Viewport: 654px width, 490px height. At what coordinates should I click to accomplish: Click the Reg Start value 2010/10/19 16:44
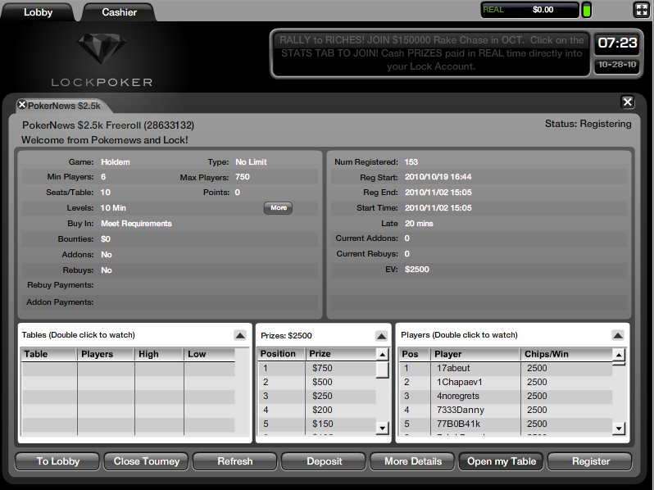pyautogui.click(x=438, y=177)
